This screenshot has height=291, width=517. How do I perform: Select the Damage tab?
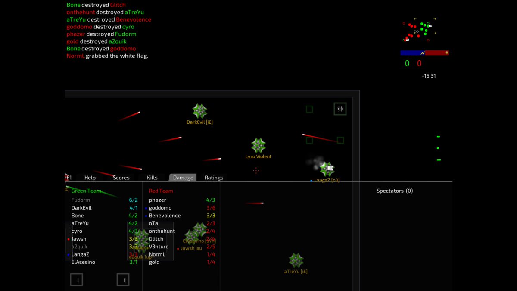coord(183,178)
